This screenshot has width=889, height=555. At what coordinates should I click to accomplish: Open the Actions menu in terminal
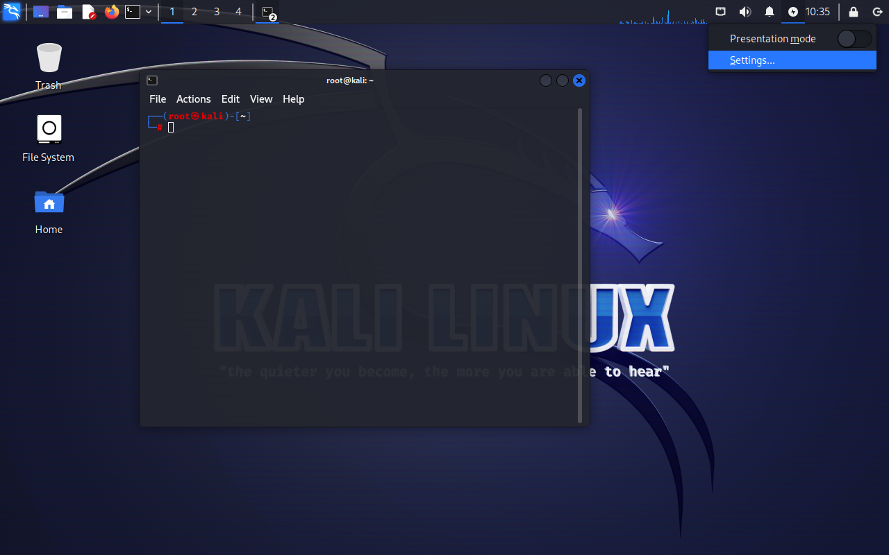[x=193, y=99]
